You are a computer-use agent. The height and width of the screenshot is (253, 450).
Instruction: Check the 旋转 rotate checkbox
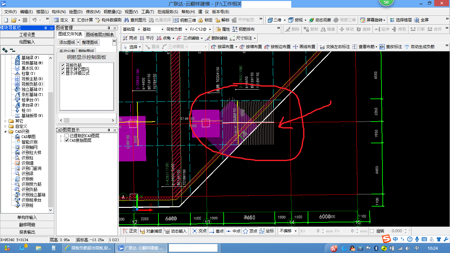tap(372, 231)
